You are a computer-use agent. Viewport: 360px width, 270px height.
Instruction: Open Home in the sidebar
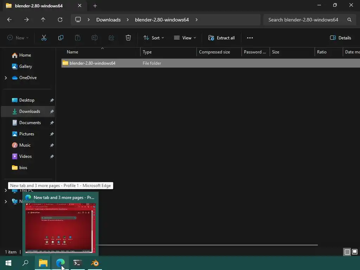25,55
